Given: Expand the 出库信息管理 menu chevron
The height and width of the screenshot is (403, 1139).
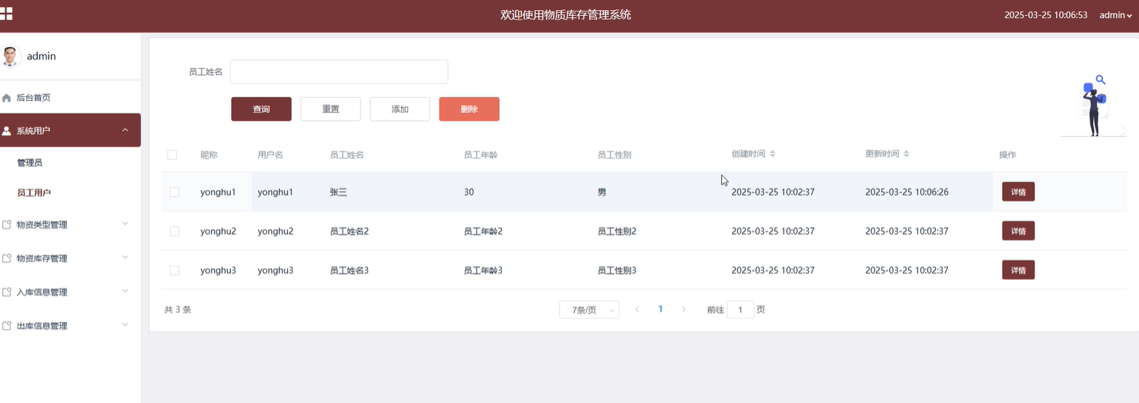Looking at the screenshot, I should (125, 325).
